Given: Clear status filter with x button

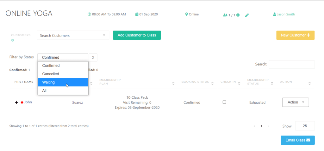Looking at the screenshot, I should tap(93, 57).
